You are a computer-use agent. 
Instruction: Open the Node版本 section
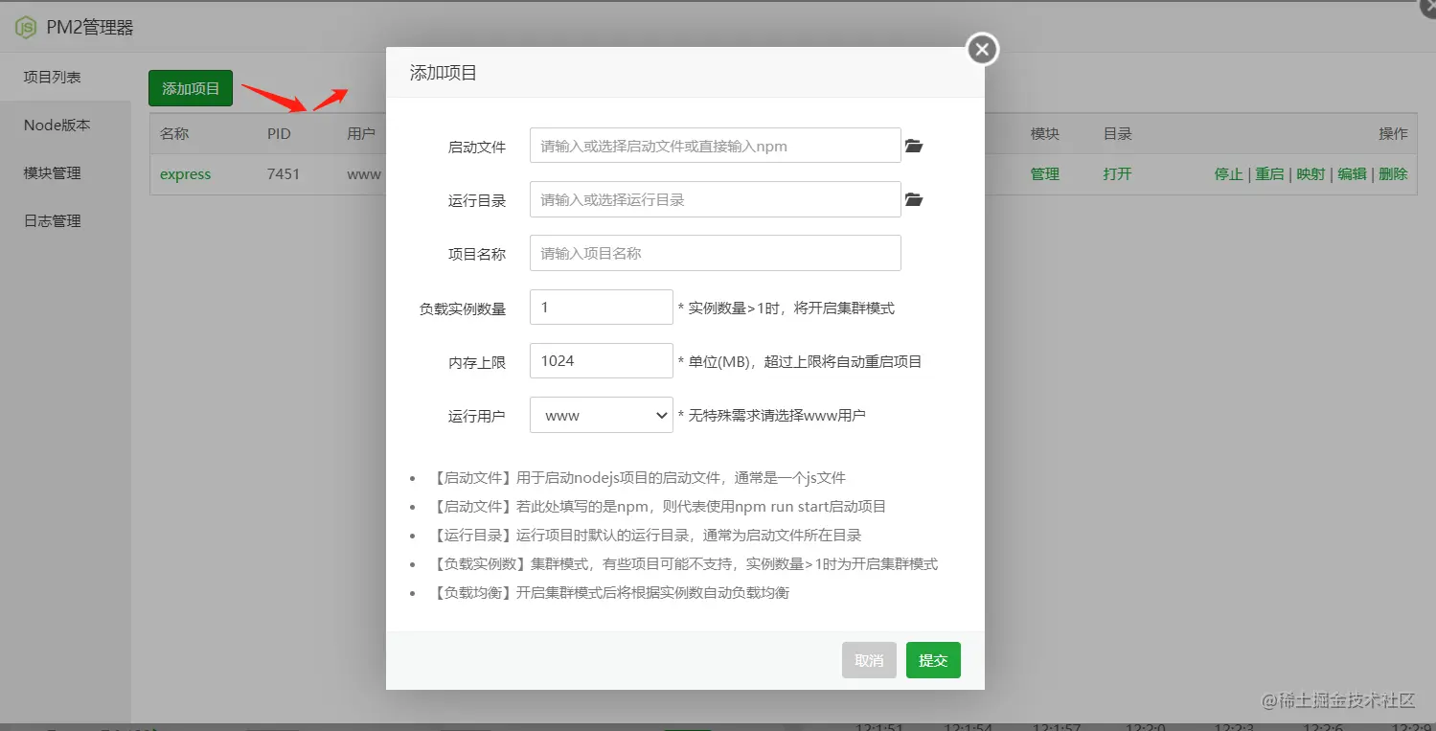pyautogui.click(x=57, y=125)
